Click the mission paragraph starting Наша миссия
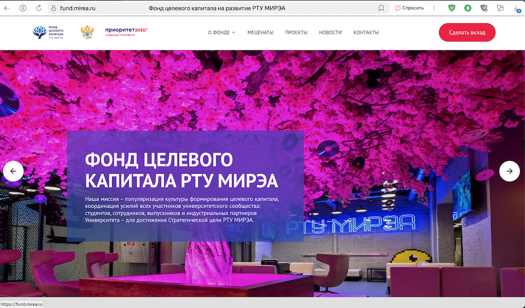Screen dimensions: 525x308 click(182, 210)
